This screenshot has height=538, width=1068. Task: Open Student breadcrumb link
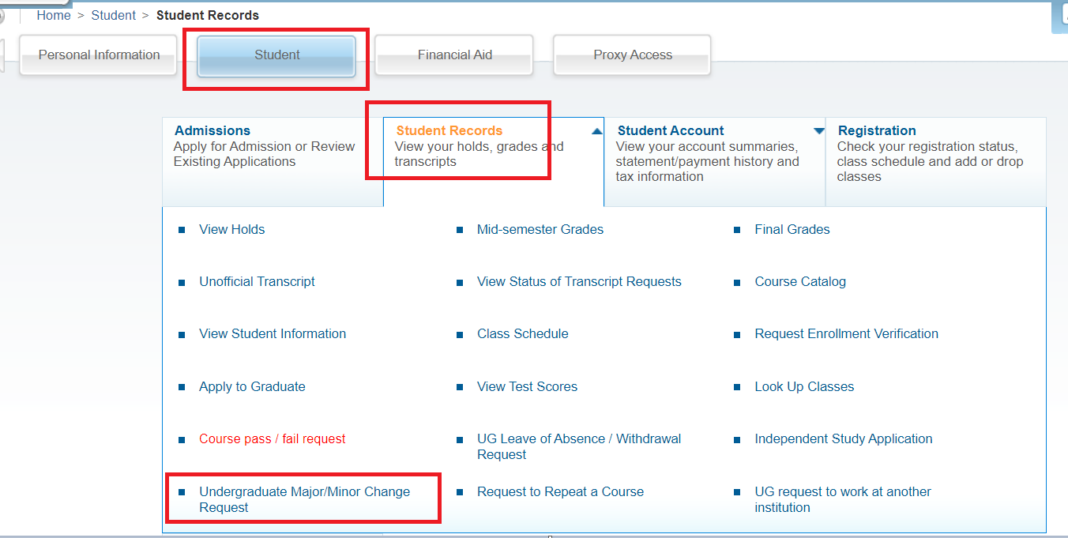[x=113, y=15]
